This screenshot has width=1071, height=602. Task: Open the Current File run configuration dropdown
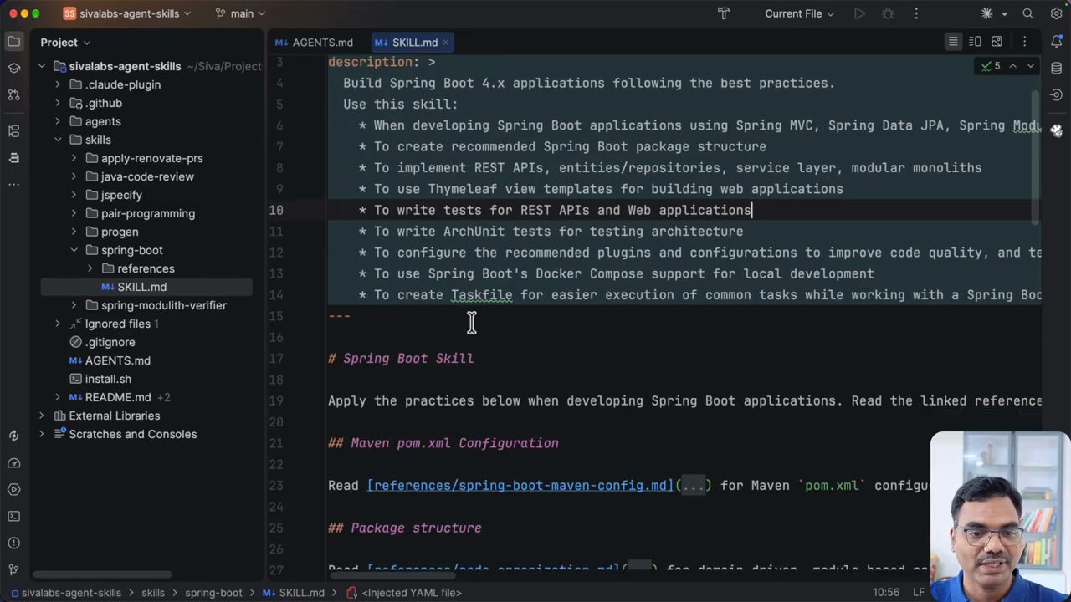point(799,13)
